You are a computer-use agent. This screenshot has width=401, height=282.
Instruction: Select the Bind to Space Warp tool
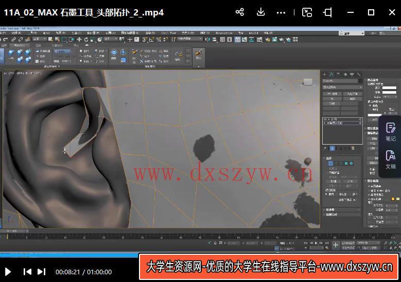[x=27, y=39]
